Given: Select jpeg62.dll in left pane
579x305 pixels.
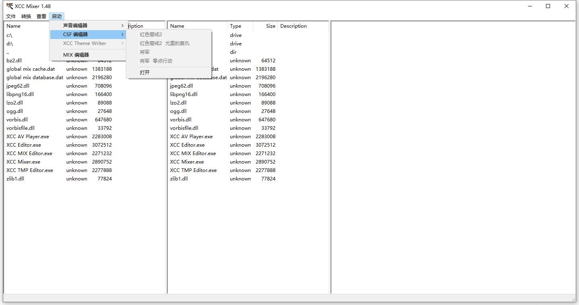Looking at the screenshot, I should pyautogui.click(x=18, y=86).
